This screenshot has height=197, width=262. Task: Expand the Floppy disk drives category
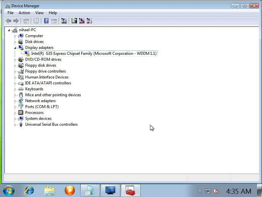click(15, 65)
